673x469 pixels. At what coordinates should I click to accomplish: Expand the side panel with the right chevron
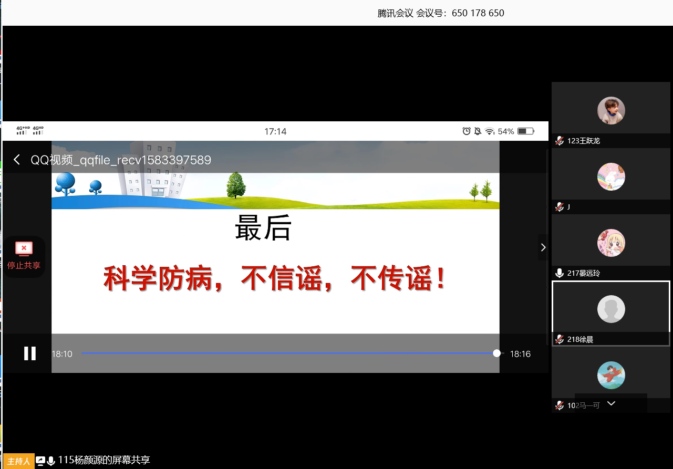tap(543, 247)
